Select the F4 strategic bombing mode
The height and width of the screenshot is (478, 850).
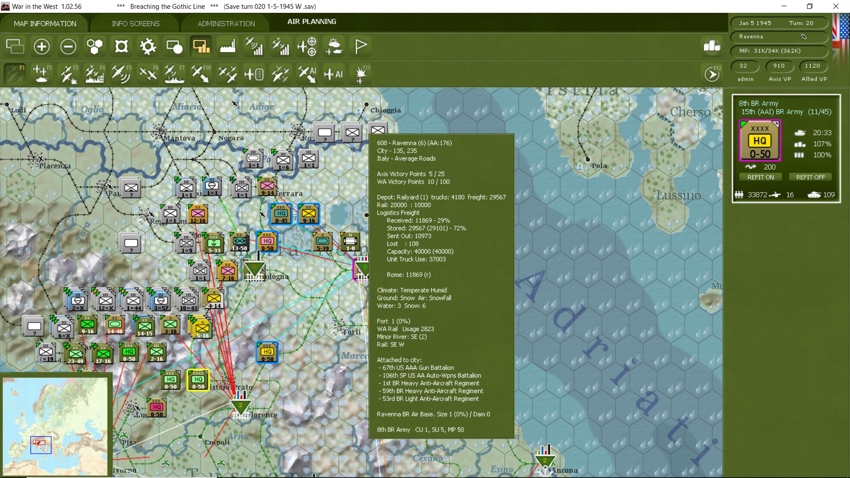(x=95, y=74)
